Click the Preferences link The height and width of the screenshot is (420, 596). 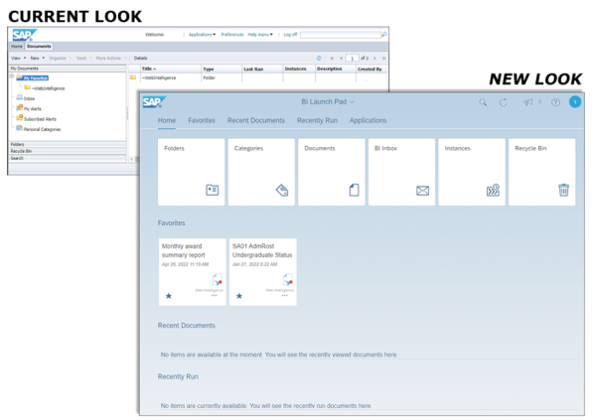(232, 35)
